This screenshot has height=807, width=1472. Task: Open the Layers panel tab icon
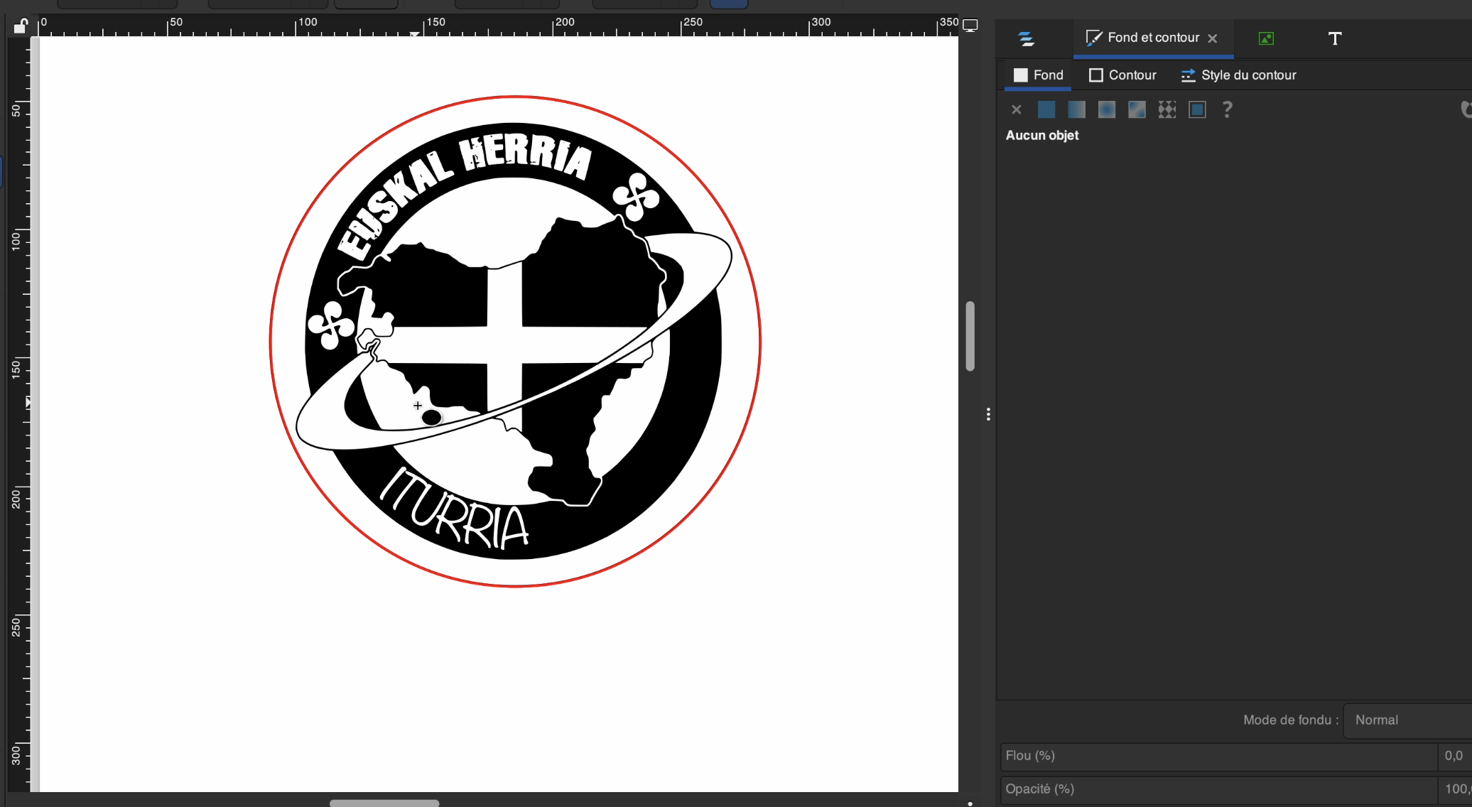click(1026, 39)
